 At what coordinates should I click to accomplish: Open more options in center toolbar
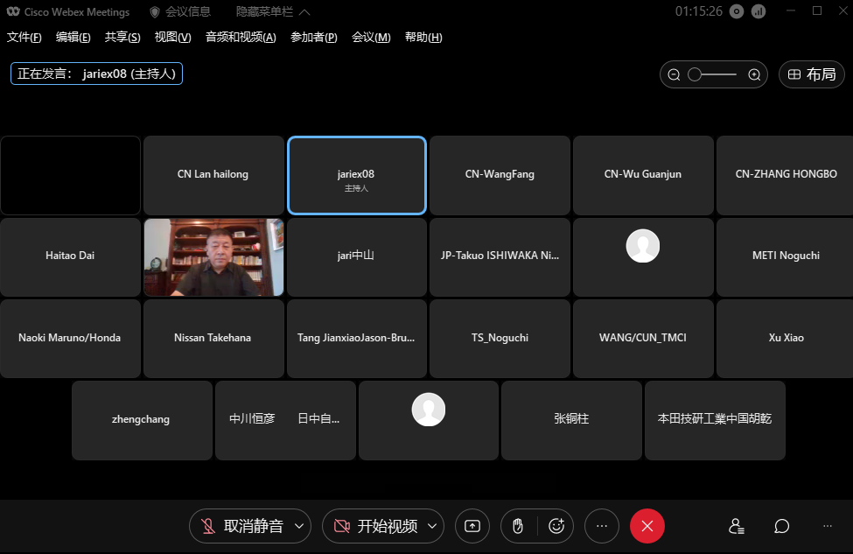(602, 526)
